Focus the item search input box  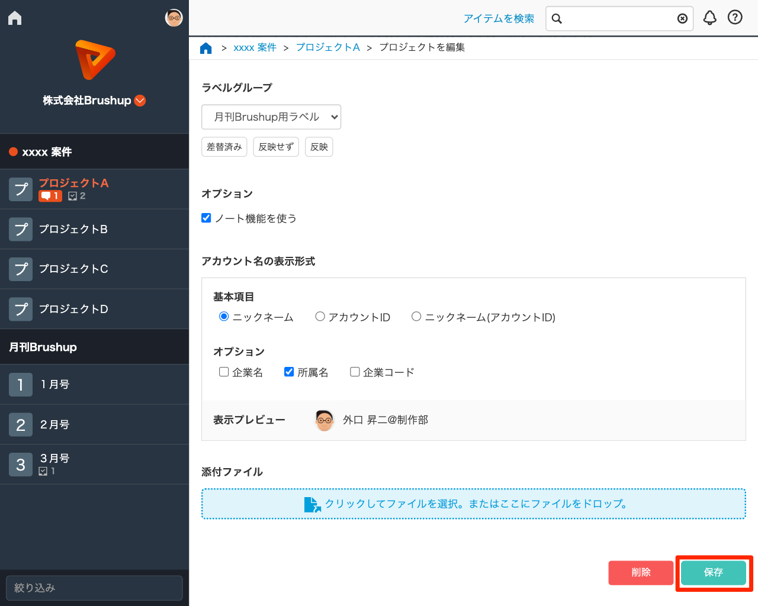tap(619, 18)
